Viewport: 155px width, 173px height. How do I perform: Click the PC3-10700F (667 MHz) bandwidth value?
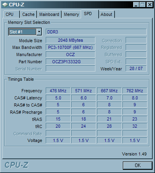(70, 47)
